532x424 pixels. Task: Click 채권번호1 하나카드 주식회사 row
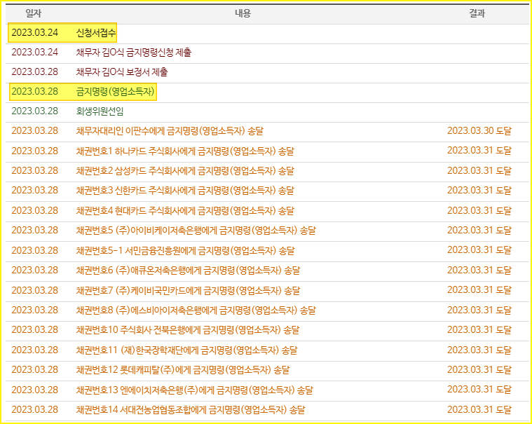pos(267,151)
